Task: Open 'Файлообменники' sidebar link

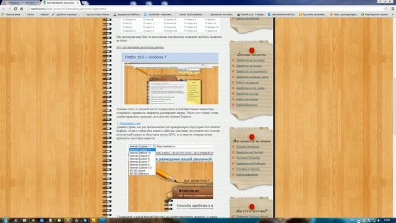Action: pyautogui.click(x=246, y=105)
